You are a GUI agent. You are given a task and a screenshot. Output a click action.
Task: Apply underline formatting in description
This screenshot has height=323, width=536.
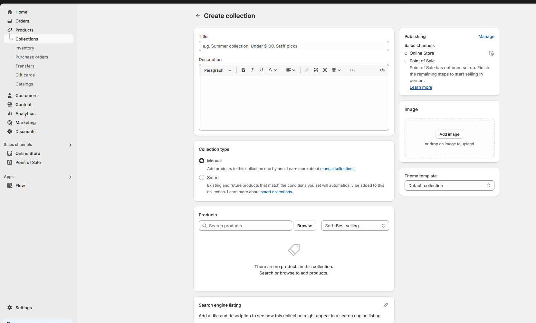(x=261, y=70)
